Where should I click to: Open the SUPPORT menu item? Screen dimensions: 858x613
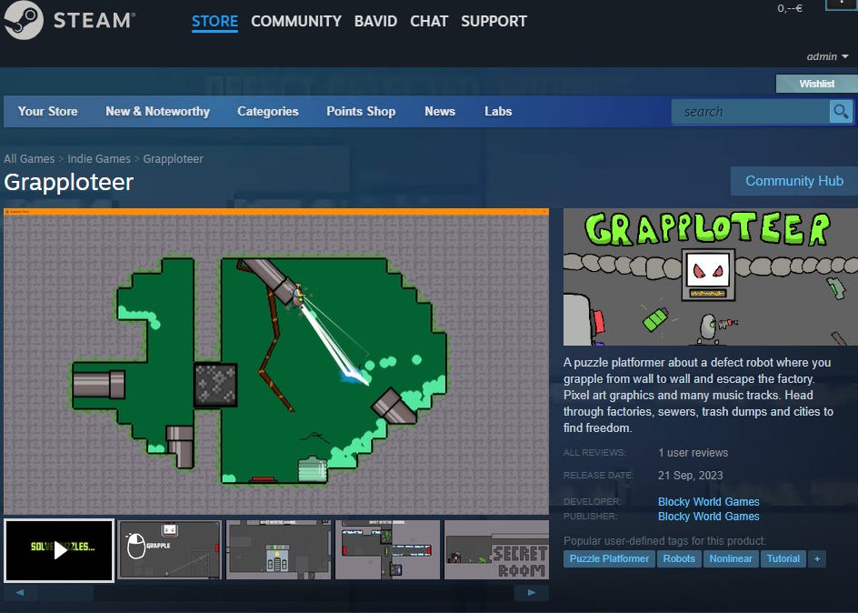pyautogui.click(x=494, y=21)
